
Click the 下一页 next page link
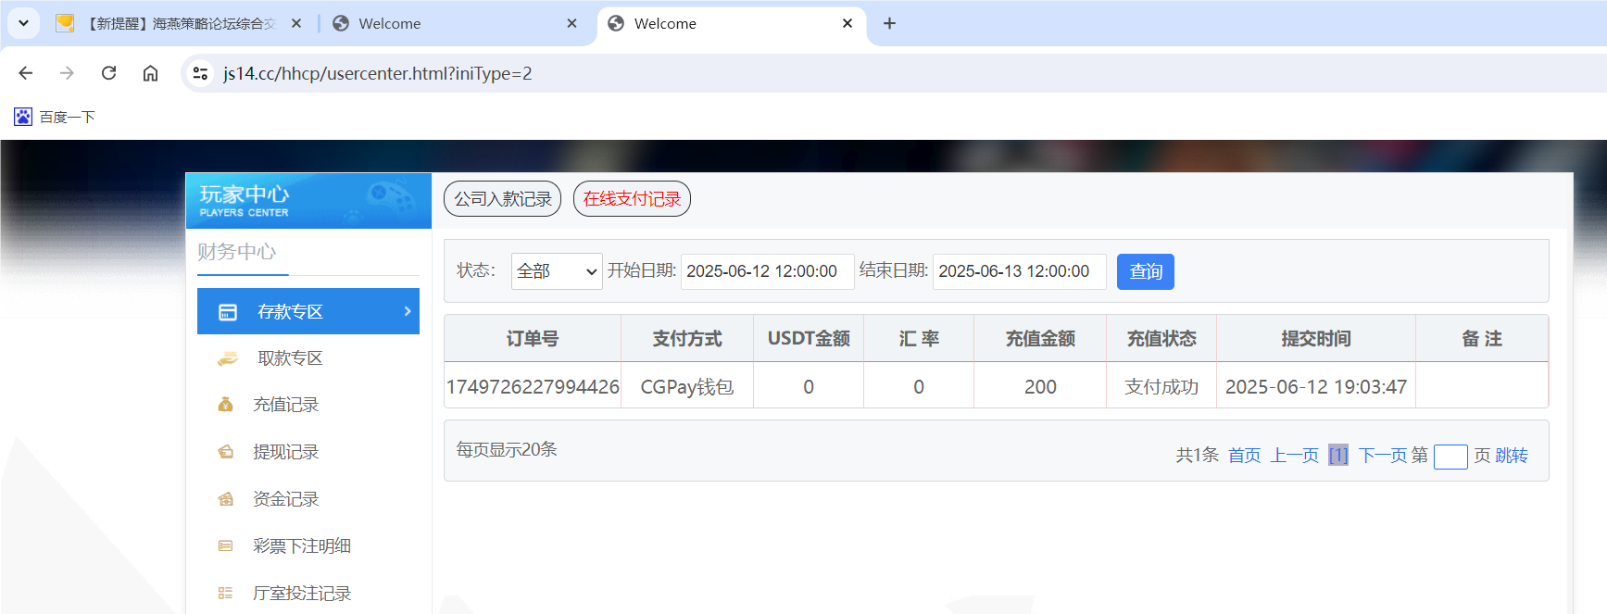[x=1382, y=456]
